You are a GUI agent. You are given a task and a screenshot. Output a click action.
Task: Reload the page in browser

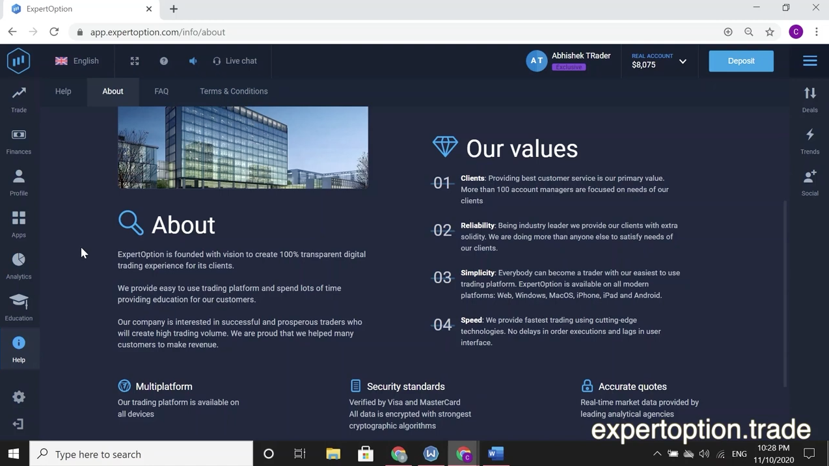[x=54, y=32]
